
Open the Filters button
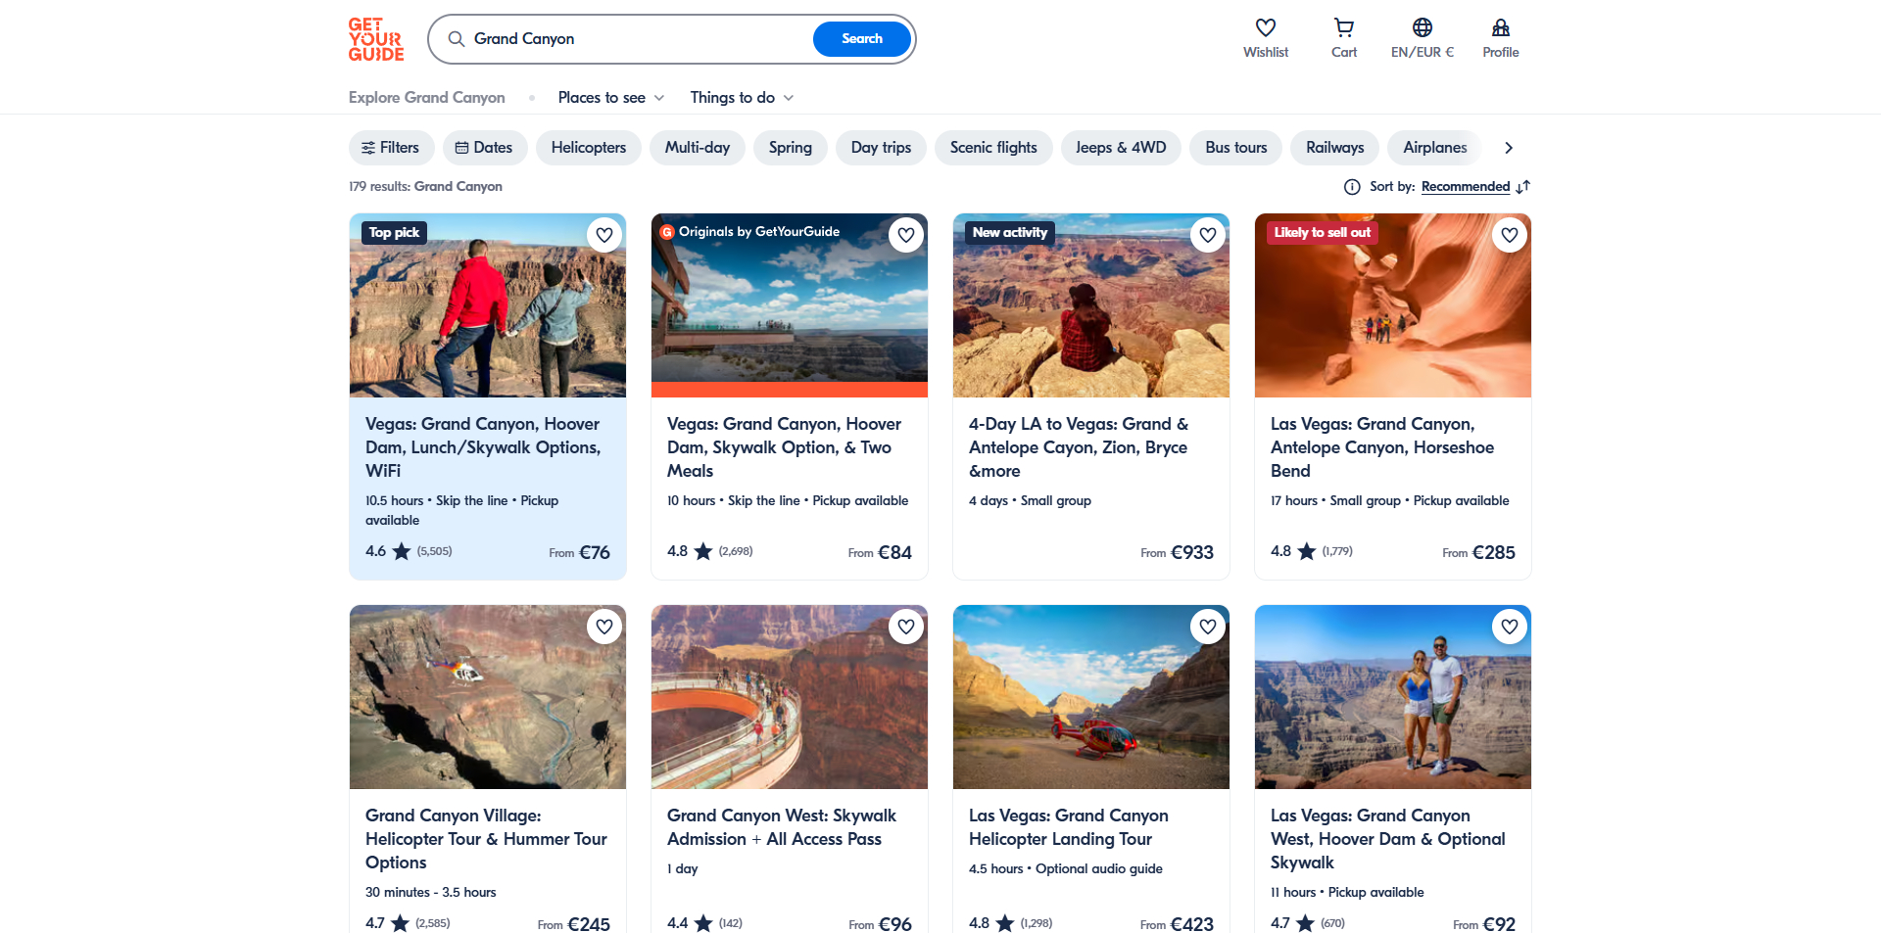[391, 148]
